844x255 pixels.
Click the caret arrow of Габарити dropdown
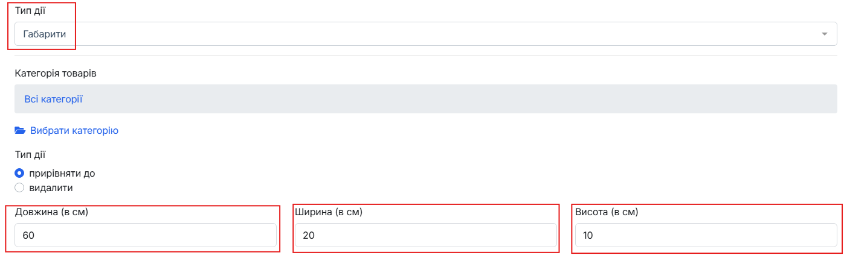coord(825,34)
